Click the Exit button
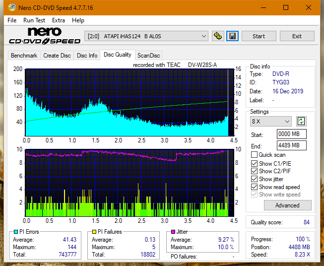 coord(297,36)
